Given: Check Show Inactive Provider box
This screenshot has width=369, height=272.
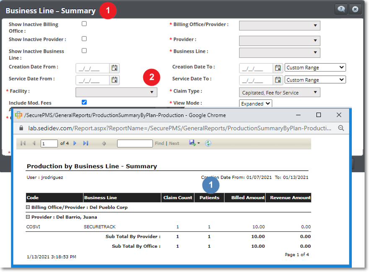Looking at the screenshot, I should click(x=84, y=38).
